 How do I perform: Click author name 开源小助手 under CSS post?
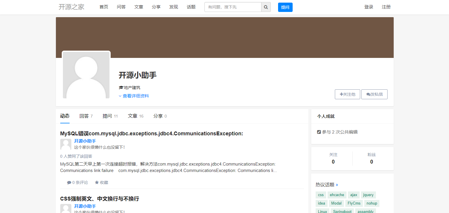(85, 206)
